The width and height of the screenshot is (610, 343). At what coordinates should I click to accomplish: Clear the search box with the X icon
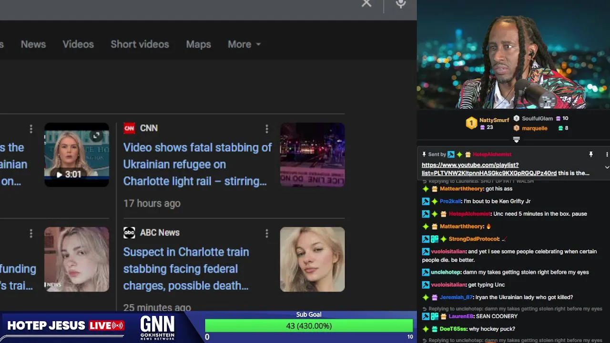366,4
